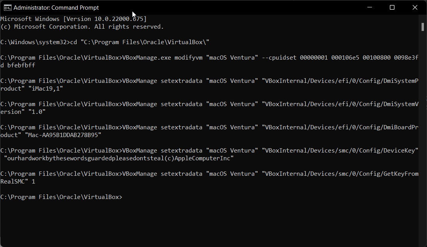The height and width of the screenshot is (247, 427).
Task: Click the "Administrator: Command Prompt" title text
Action: tap(56, 7)
